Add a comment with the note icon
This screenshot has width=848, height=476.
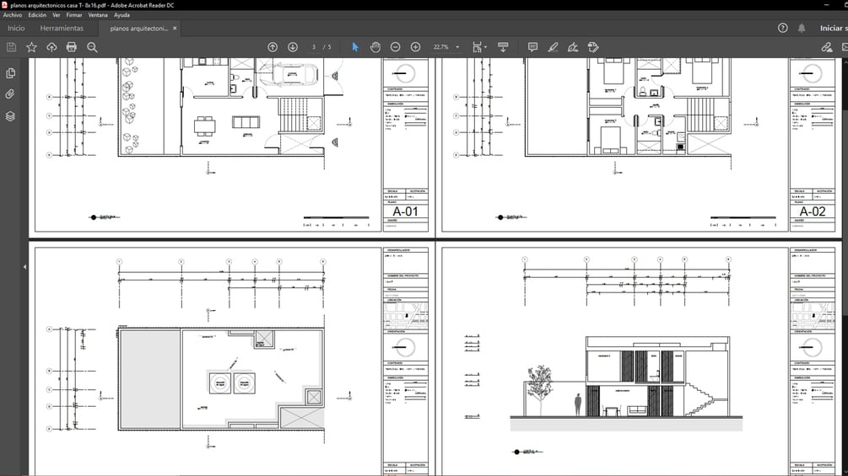(532, 47)
